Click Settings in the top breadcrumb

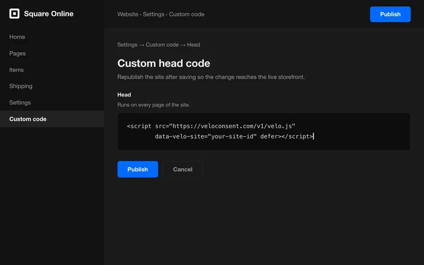pyautogui.click(x=153, y=14)
